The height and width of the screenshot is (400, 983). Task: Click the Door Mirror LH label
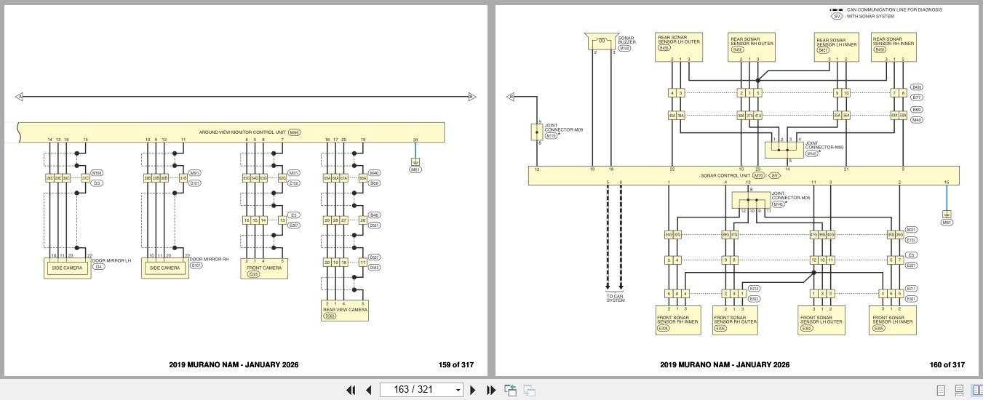[111, 260]
